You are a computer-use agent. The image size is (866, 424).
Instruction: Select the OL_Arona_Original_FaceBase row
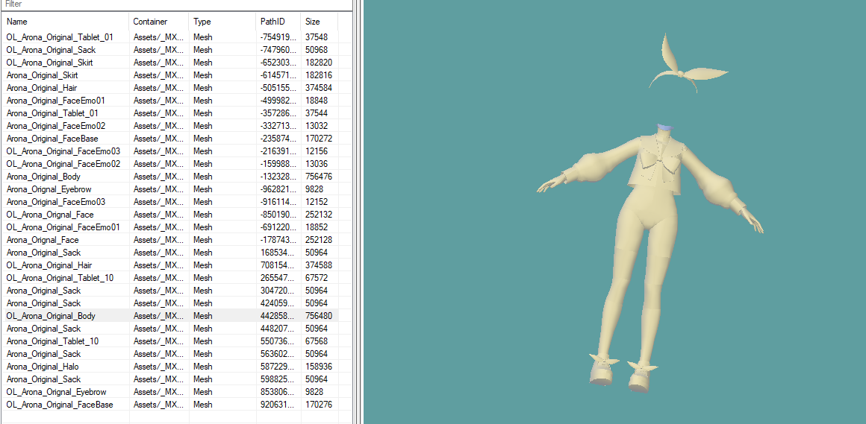tap(170, 405)
